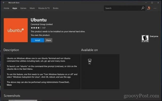Click the orange Ubuntu app logo
162x101 pixels.
pos(16,30)
